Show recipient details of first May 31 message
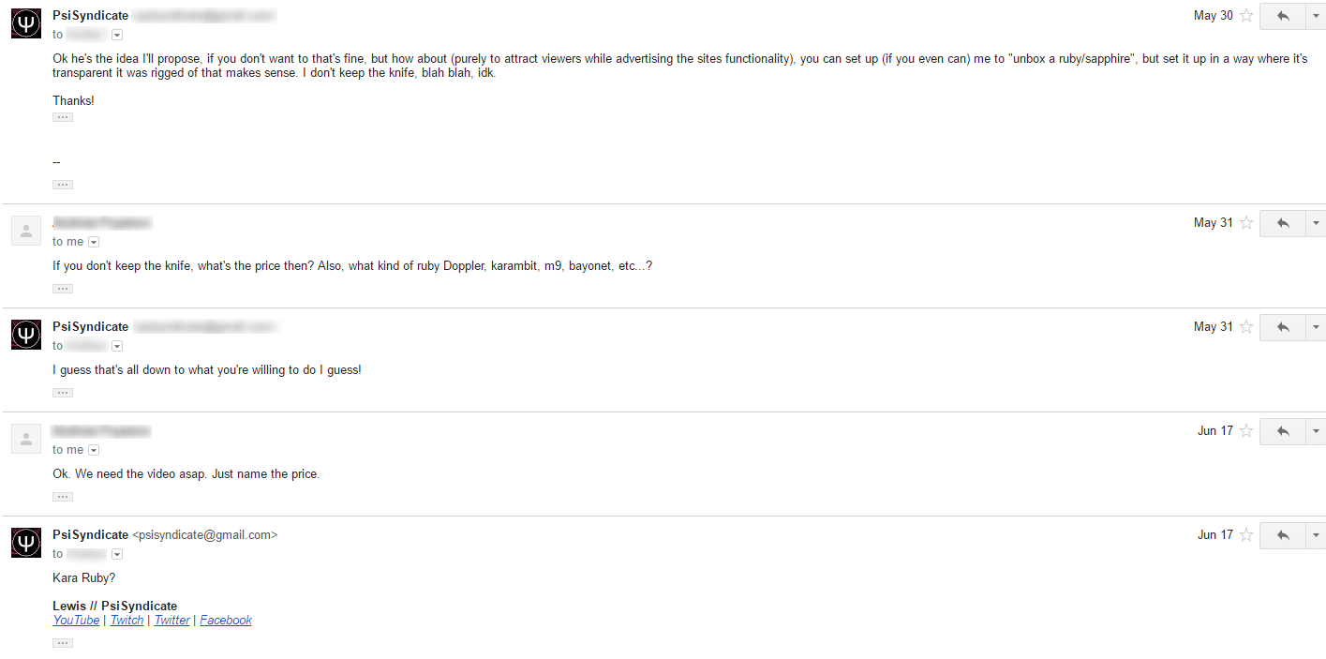This screenshot has height=659, width=1326. [93, 242]
